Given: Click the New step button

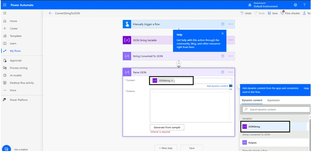Looking at the screenshot, I should pyautogui.click(x=166, y=148).
